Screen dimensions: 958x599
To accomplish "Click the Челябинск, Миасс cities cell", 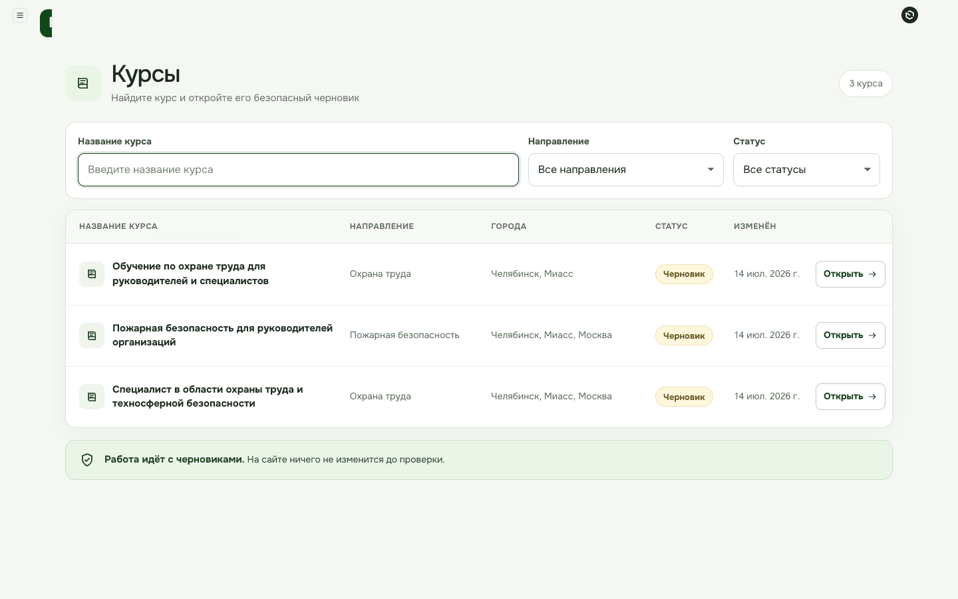I will [532, 274].
